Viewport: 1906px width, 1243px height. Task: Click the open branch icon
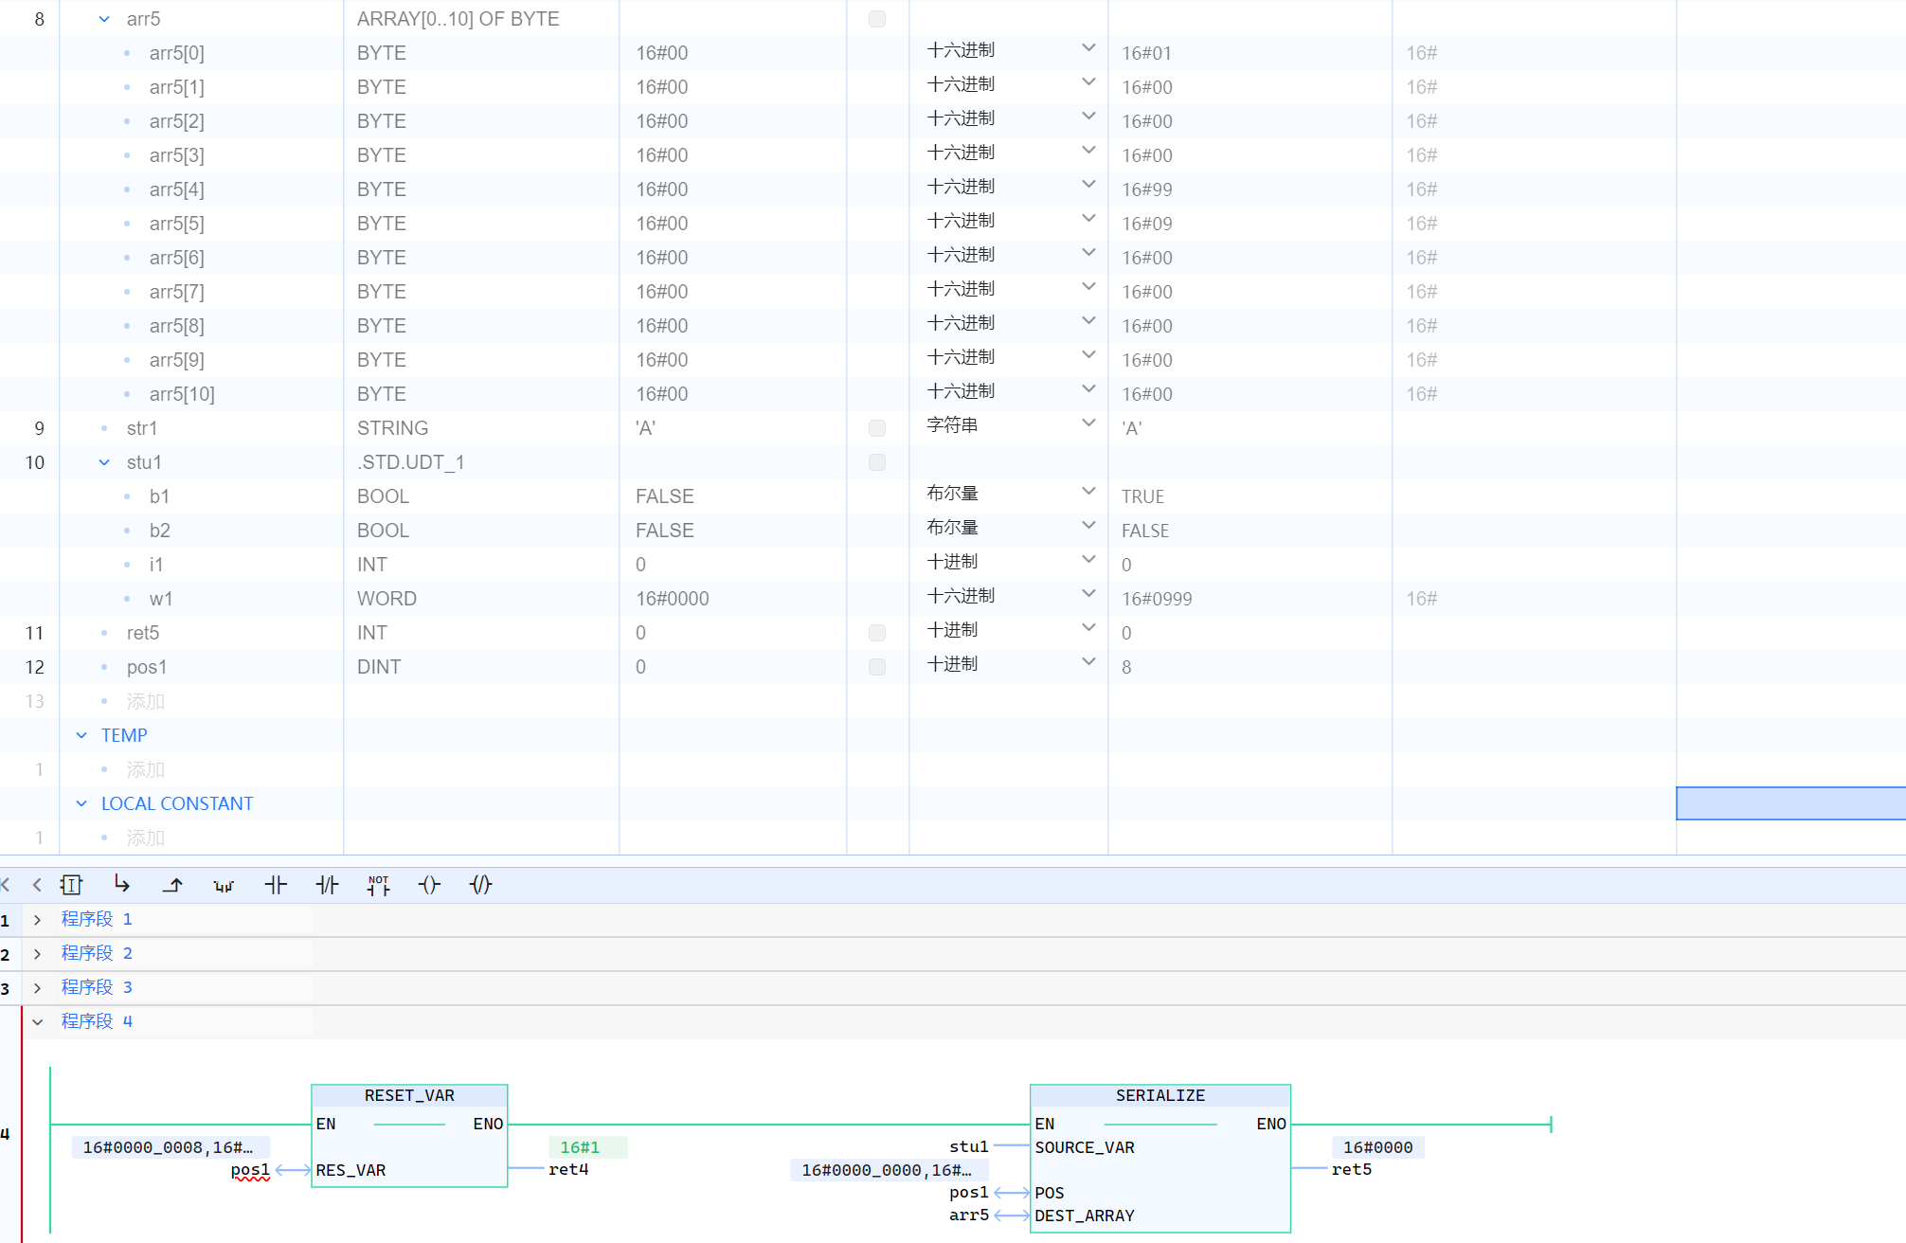pyautogui.click(x=121, y=885)
